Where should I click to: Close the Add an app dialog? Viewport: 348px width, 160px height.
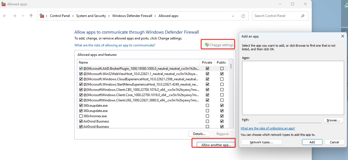click(343, 36)
